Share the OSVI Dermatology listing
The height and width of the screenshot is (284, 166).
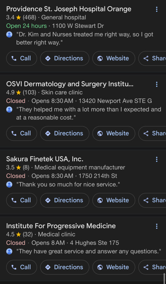coord(154,133)
